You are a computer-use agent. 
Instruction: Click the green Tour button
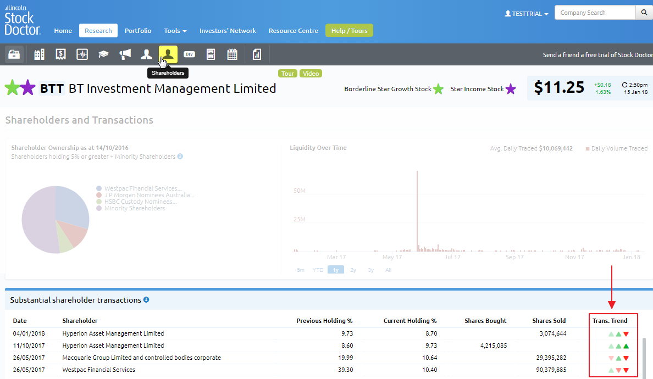pos(287,74)
